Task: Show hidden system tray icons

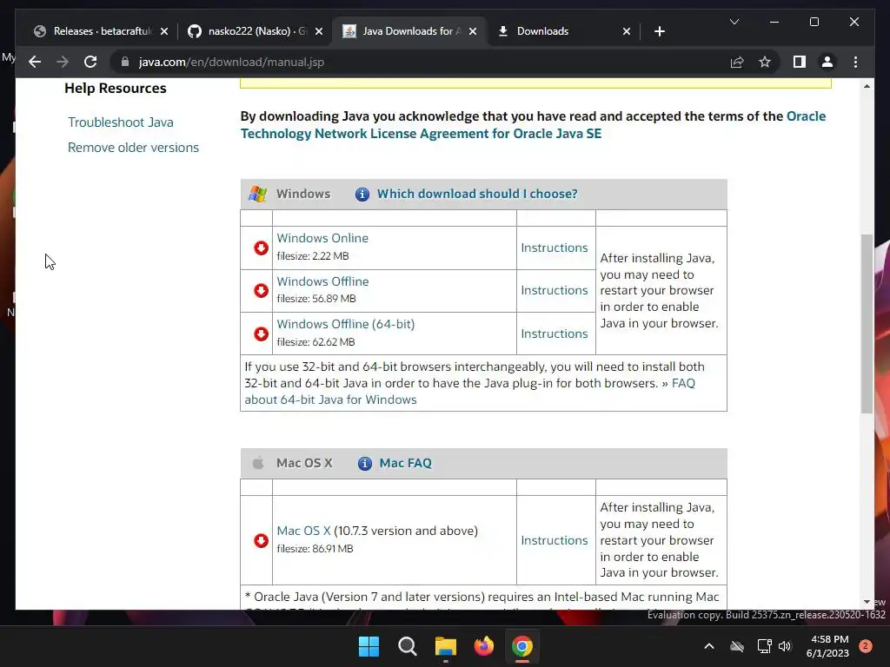Action: 709,646
